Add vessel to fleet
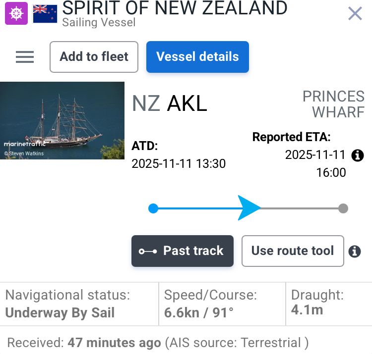 [x=94, y=57]
